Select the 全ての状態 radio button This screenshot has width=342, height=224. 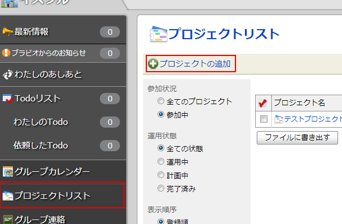point(161,148)
